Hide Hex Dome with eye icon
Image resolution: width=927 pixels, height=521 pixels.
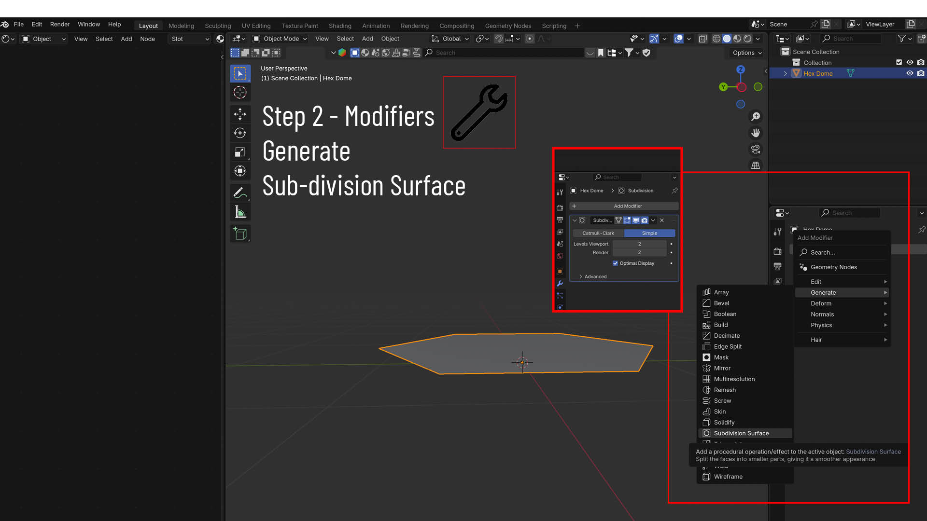(910, 73)
